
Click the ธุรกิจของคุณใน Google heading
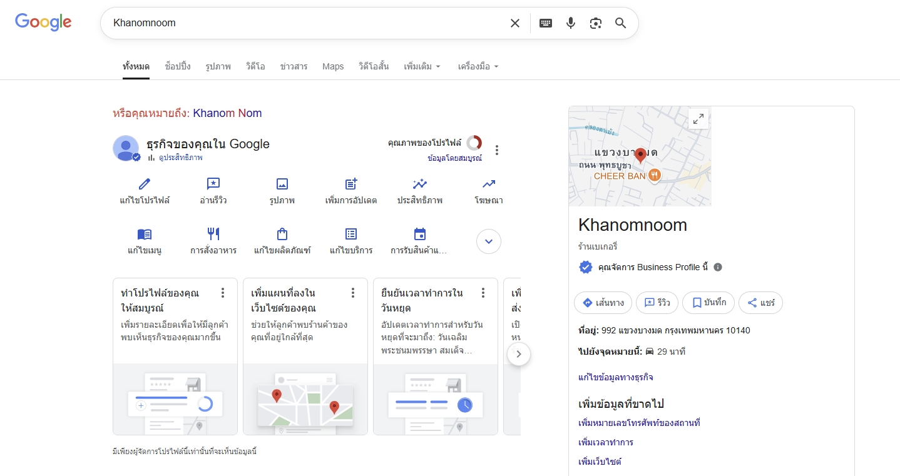(x=208, y=144)
